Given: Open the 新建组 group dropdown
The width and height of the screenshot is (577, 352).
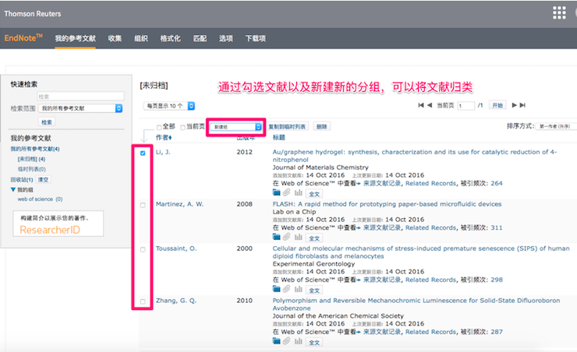Looking at the screenshot, I should tap(236, 127).
